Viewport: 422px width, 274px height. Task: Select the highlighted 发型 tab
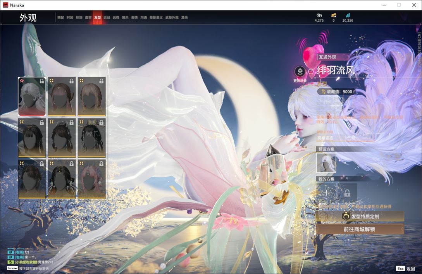coord(97,17)
